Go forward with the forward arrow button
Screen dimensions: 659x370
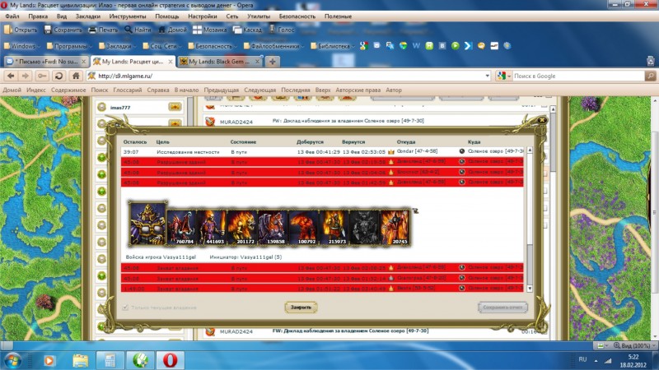click(x=26, y=76)
